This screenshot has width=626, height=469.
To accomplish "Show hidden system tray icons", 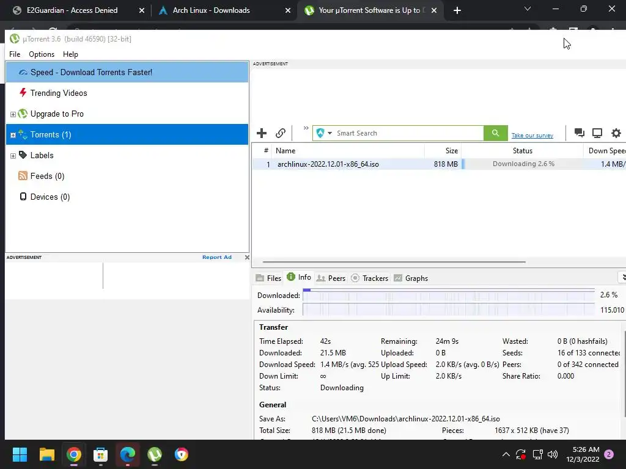I will coord(506,454).
